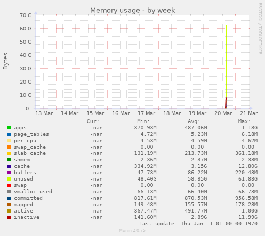Viewport: 265px width, 236px height.
Task: Select the apps legend label
Action: pos(20,128)
